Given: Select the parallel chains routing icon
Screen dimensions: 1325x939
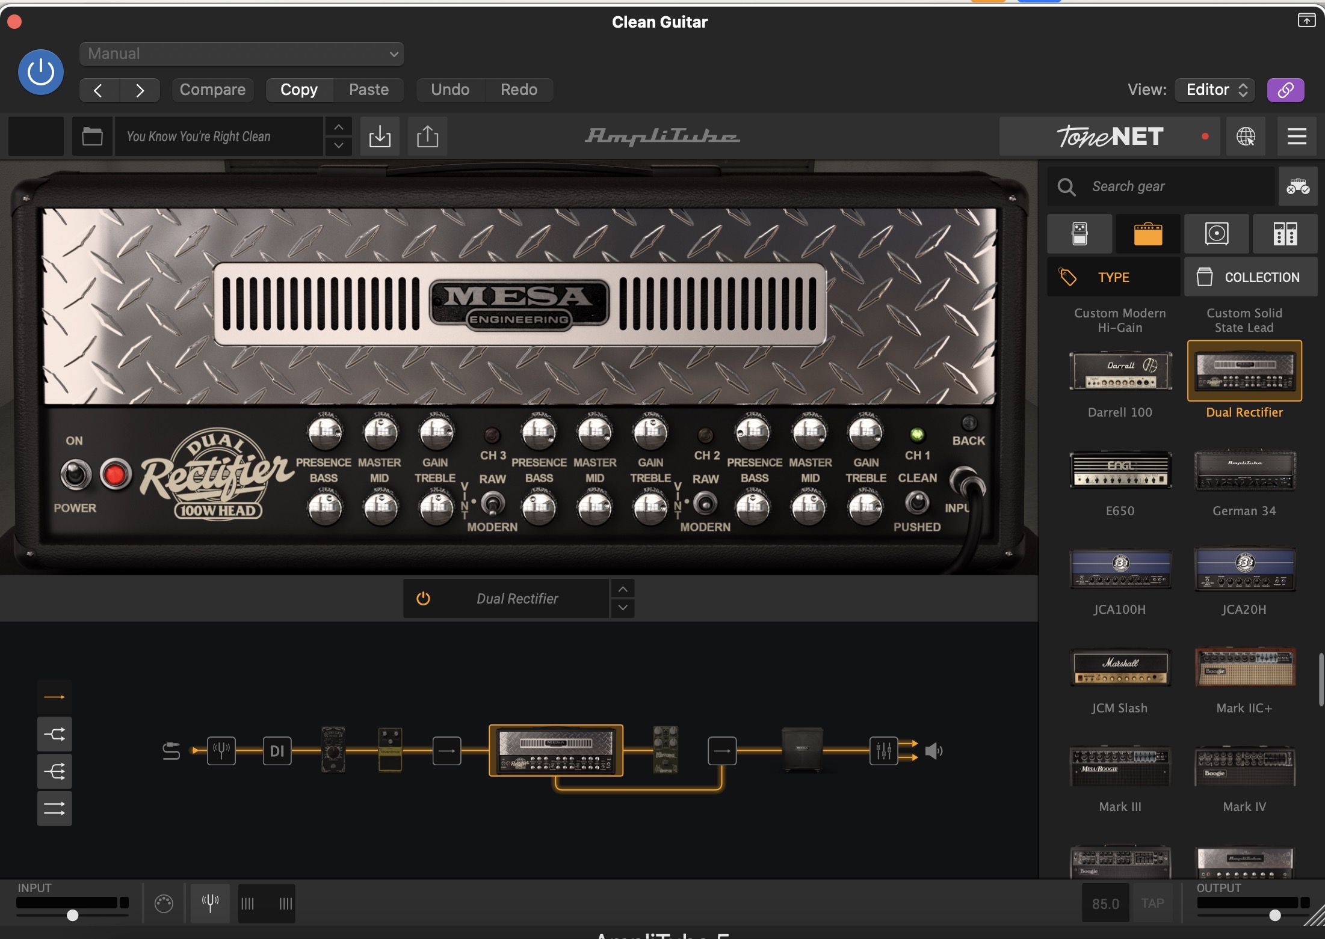Looking at the screenshot, I should click(x=55, y=809).
